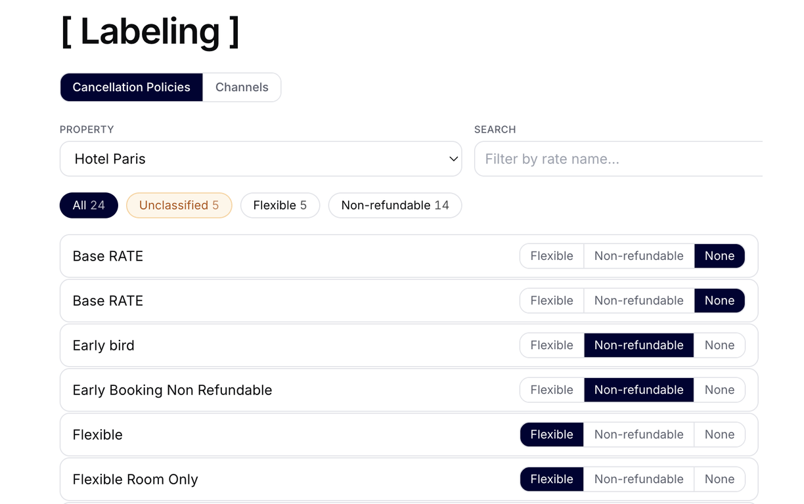Image resolution: width=804 pixels, height=504 pixels.
Task: Choose None for the Flexible rate row
Action: (719, 434)
